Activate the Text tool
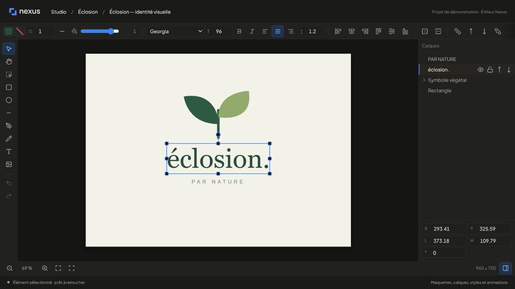 point(9,151)
